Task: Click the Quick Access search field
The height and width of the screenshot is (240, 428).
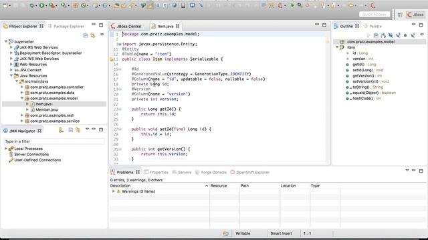Action: pos(374,15)
